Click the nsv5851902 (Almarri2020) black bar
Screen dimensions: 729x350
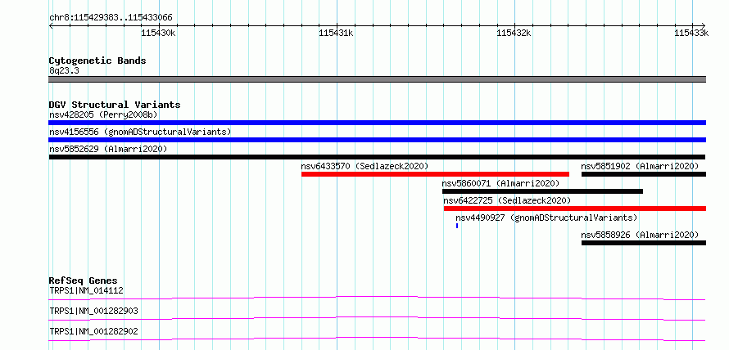click(644, 174)
